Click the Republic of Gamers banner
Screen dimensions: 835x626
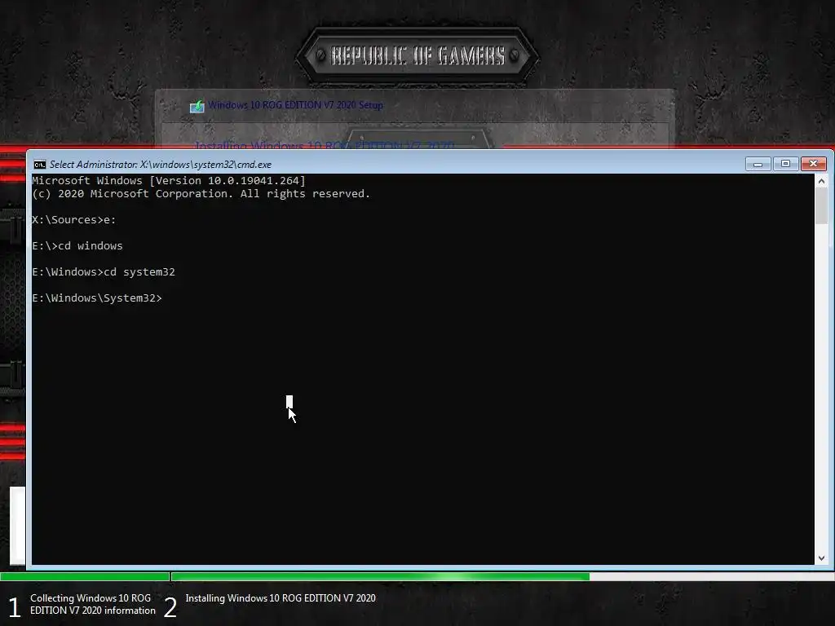click(417, 55)
